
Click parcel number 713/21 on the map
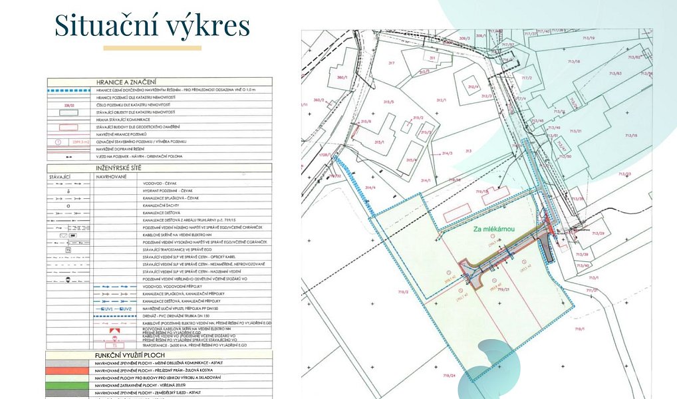click(575, 131)
